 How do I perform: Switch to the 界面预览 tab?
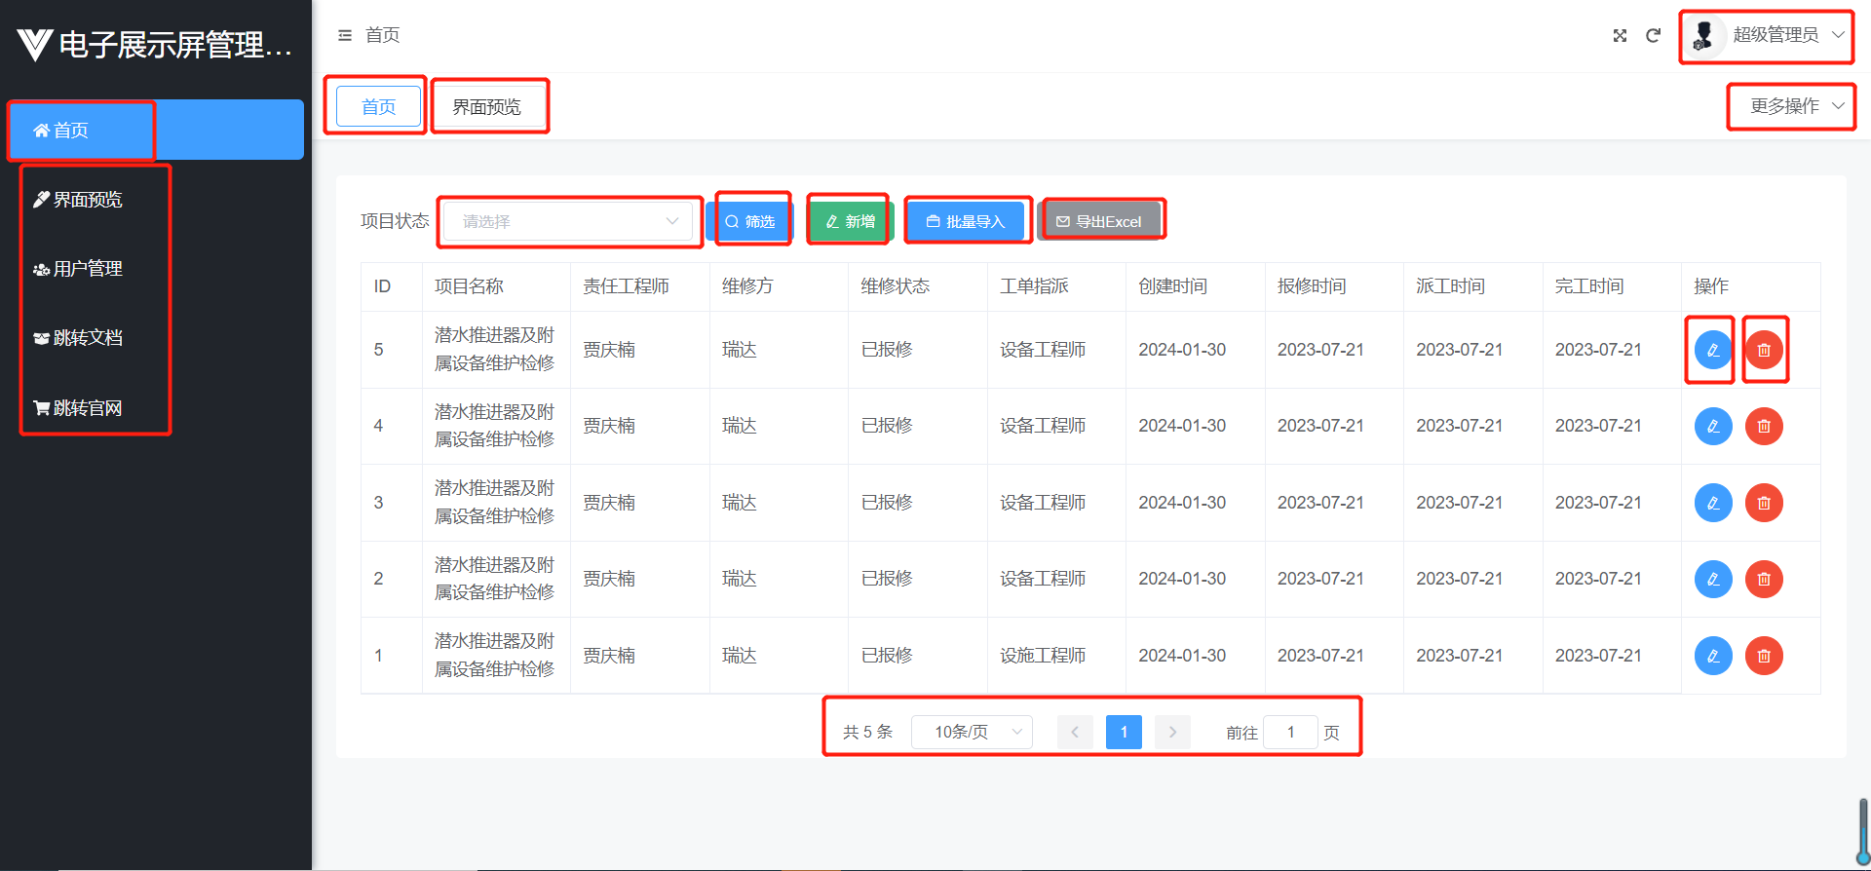pyautogui.click(x=487, y=107)
